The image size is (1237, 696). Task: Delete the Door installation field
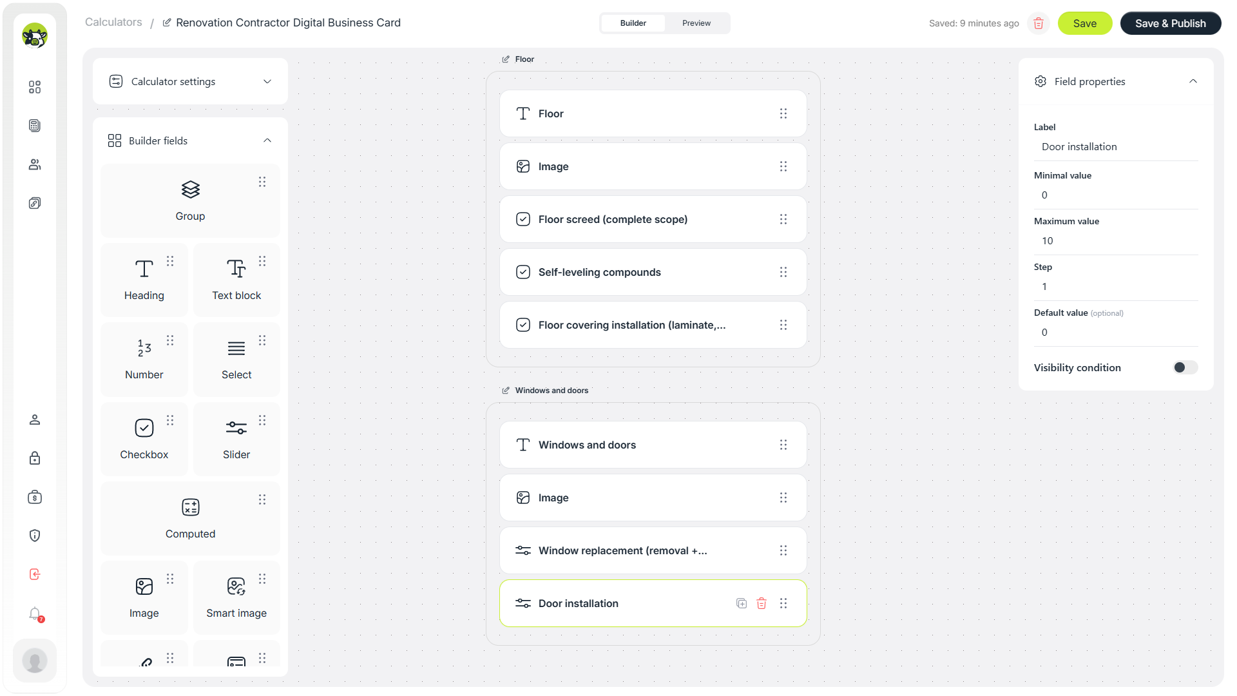[762, 603]
